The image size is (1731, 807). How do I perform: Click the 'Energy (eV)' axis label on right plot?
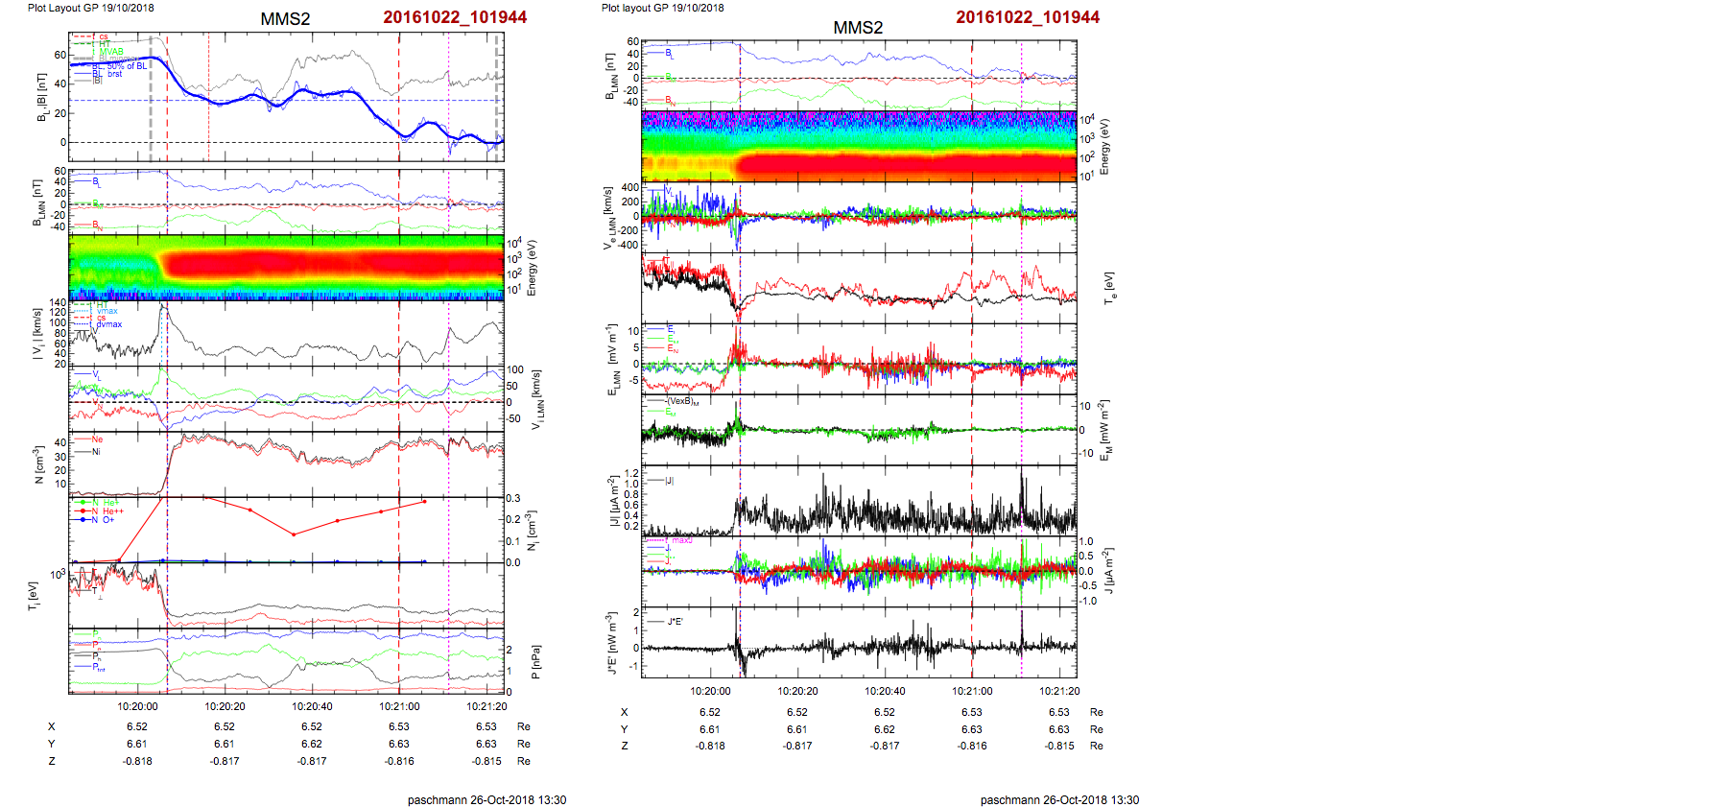(x=1104, y=147)
